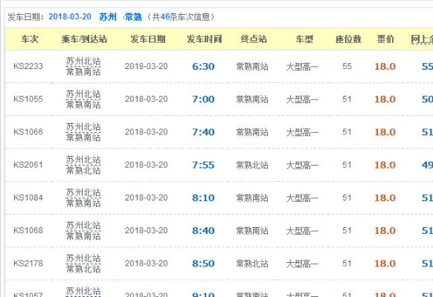The height and width of the screenshot is (297, 433).
Task: Click the 常熟北站 terminal in the KS2178 row
Action: pos(252,264)
